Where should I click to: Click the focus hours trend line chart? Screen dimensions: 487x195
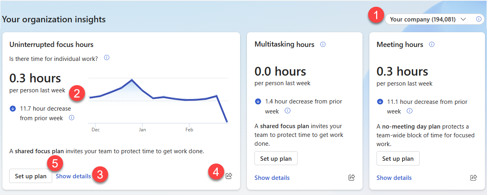point(158,101)
